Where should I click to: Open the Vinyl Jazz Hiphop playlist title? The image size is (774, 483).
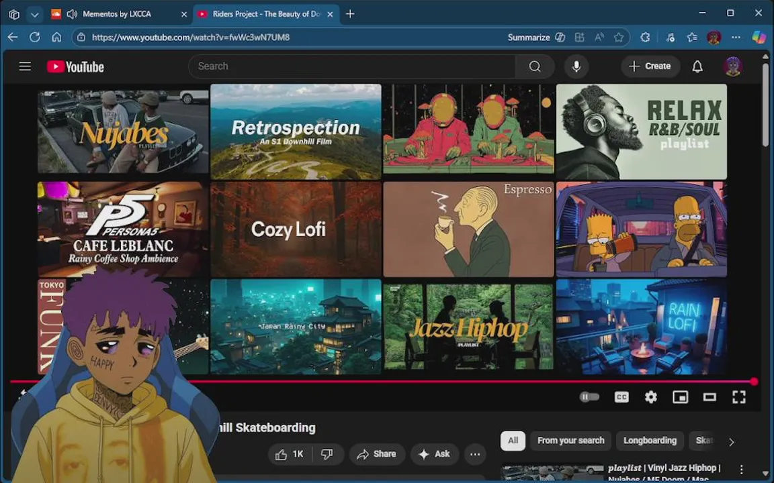point(664,472)
